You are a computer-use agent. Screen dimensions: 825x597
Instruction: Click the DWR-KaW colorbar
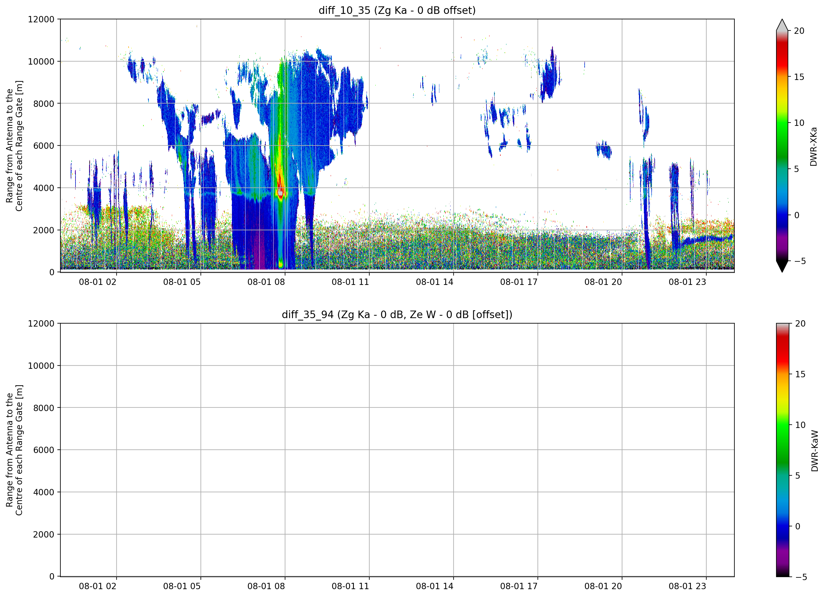tap(782, 450)
